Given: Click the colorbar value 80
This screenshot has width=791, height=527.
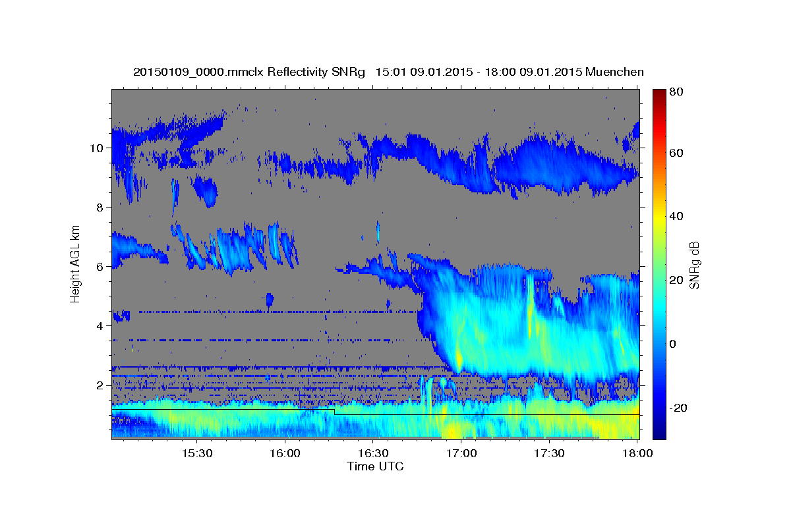Looking at the screenshot, I should click(x=677, y=92).
